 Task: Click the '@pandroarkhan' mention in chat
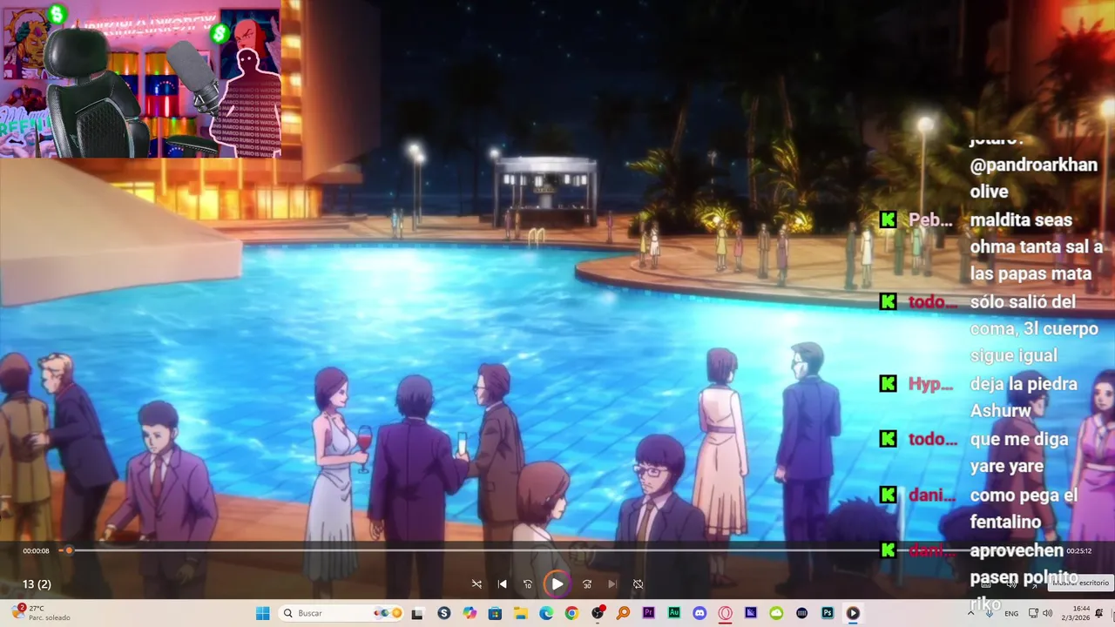point(1033,165)
